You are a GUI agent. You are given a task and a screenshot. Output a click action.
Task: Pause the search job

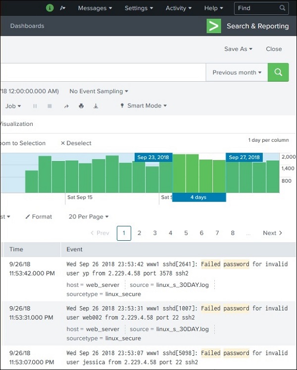click(x=35, y=106)
